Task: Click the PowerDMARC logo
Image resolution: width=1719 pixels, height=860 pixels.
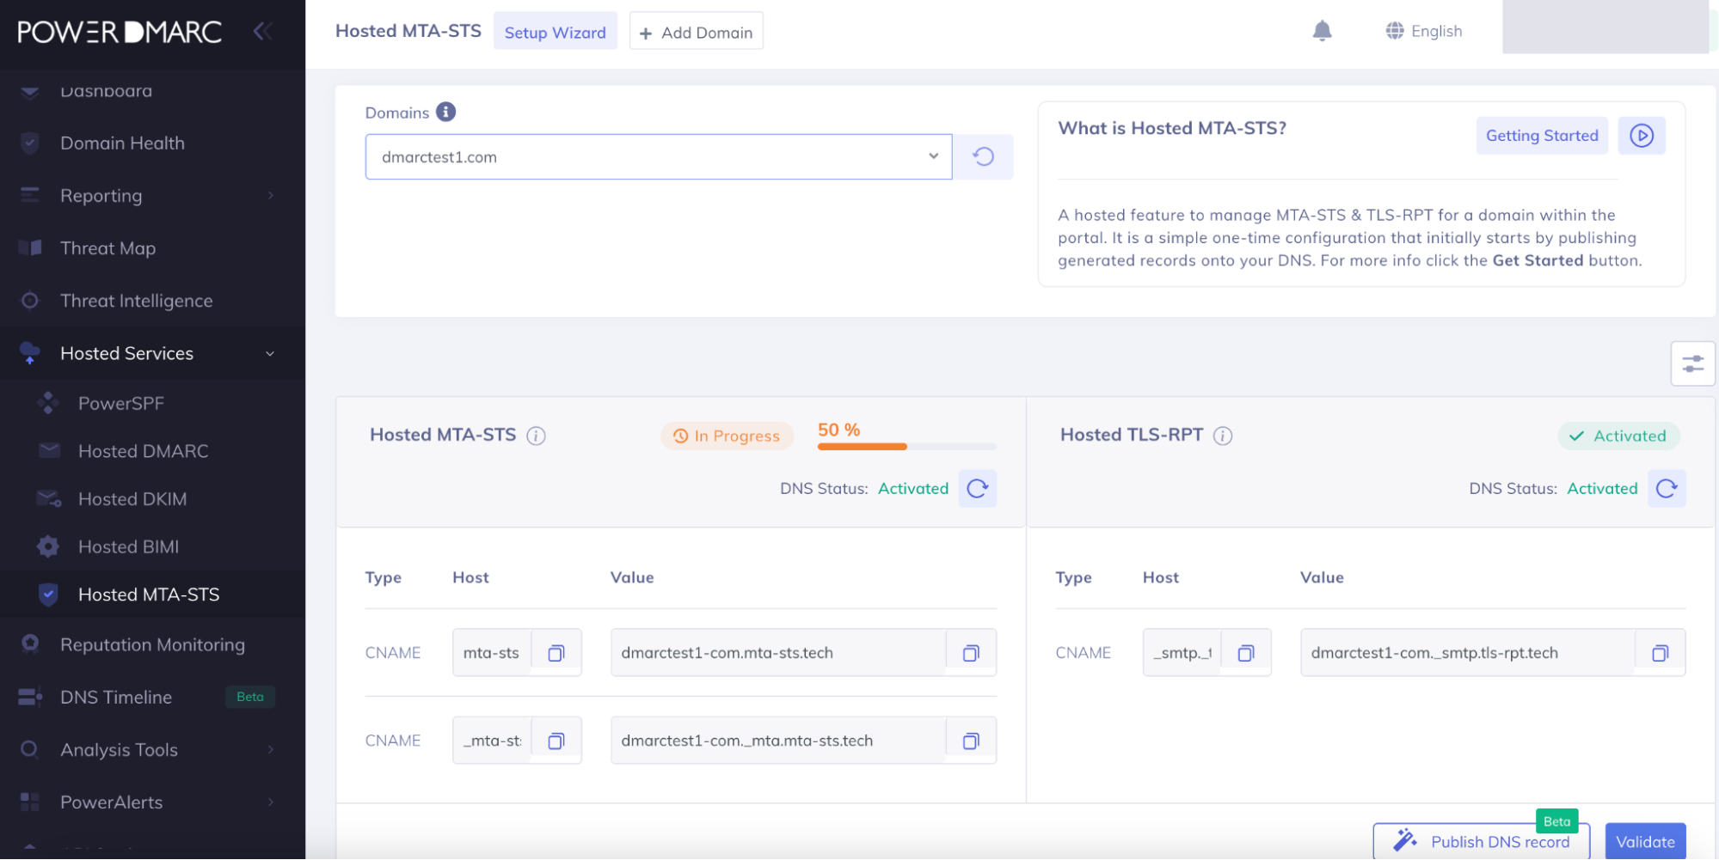Action: click(x=120, y=32)
